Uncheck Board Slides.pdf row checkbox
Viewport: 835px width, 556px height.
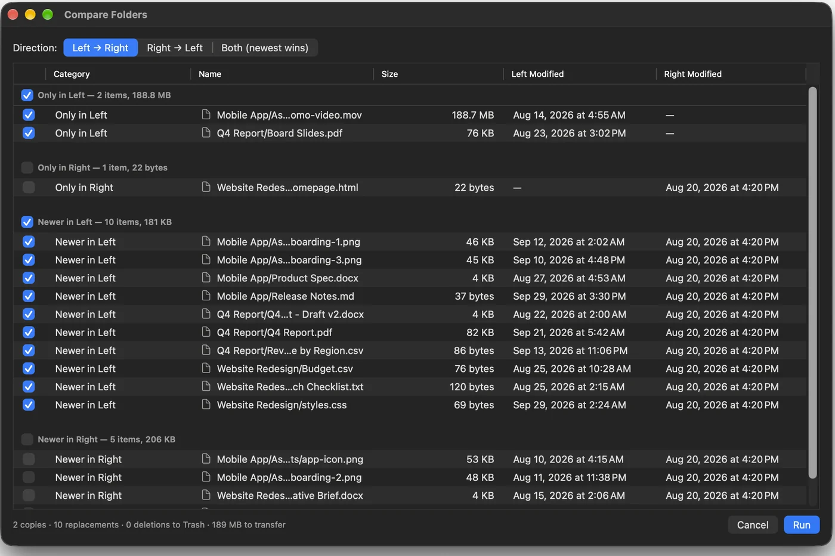(x=29, y=133)
